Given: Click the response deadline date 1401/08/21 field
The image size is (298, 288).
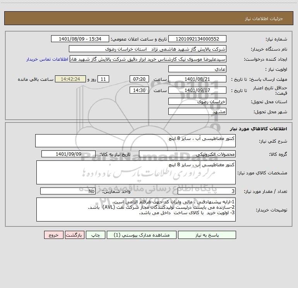Looking at the screenshot, I should click(x=197, y=79).
